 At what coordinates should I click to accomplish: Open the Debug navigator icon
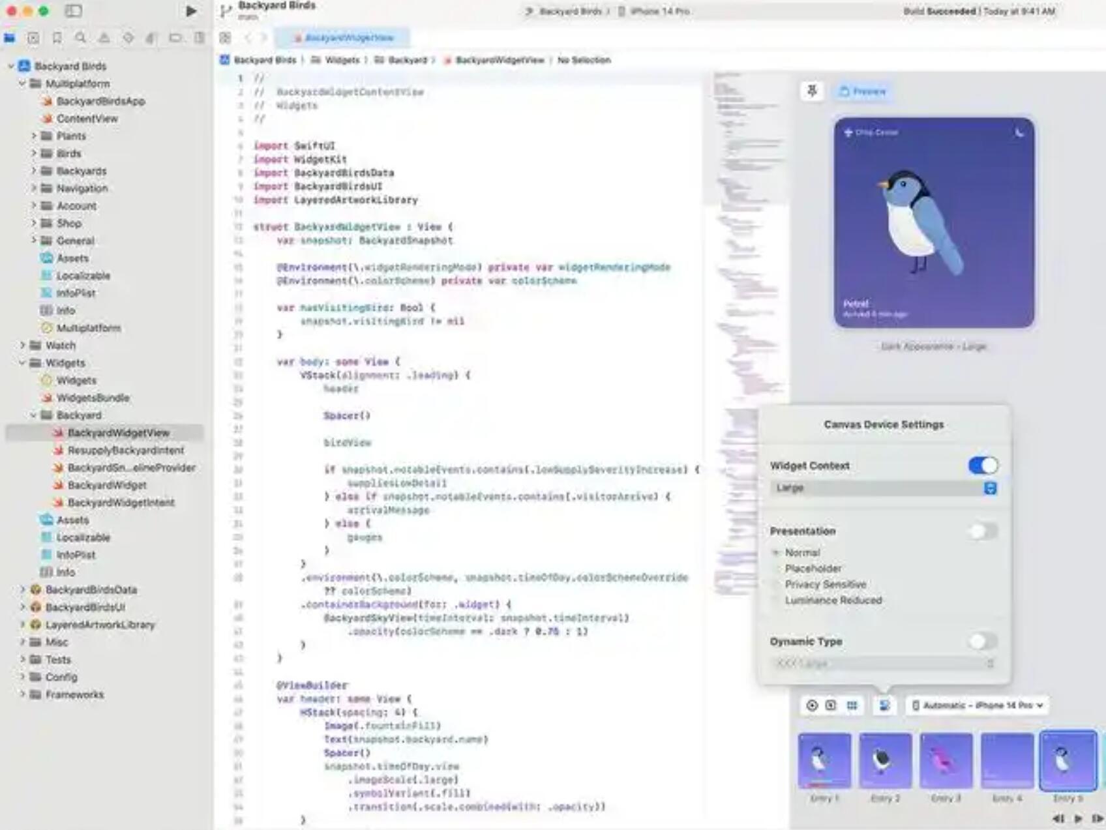tap(151, 38)
